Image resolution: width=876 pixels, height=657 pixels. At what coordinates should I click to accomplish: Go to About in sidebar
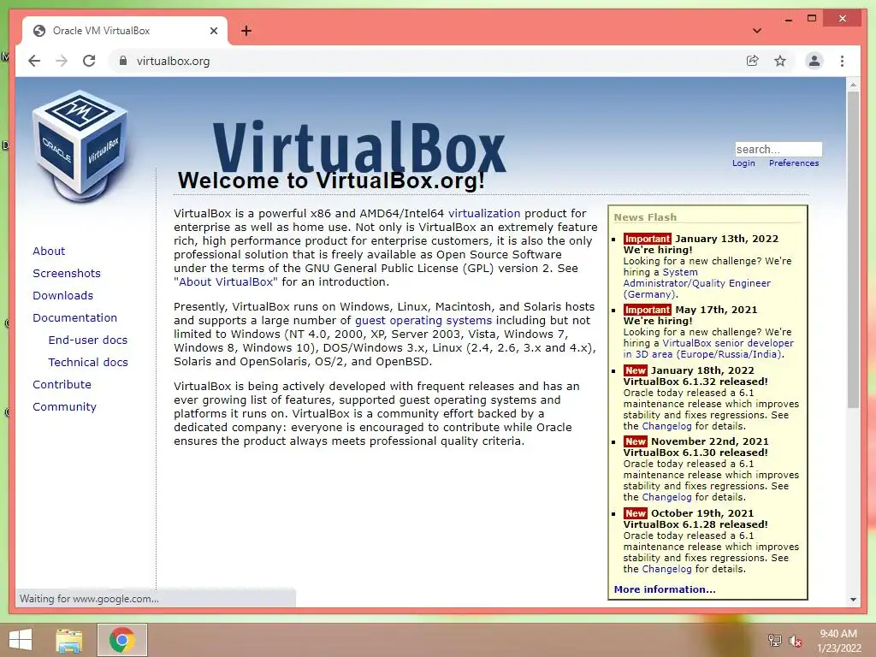pos(49,251)
